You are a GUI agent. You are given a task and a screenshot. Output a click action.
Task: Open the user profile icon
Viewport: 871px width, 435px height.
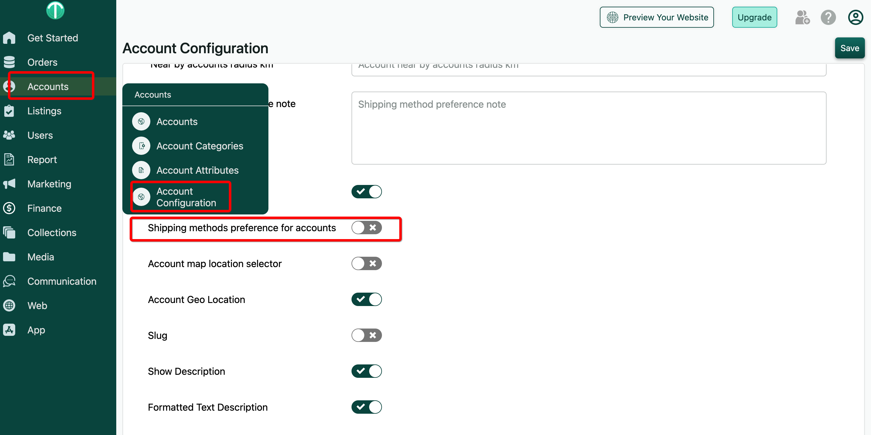tap(855, 18)
